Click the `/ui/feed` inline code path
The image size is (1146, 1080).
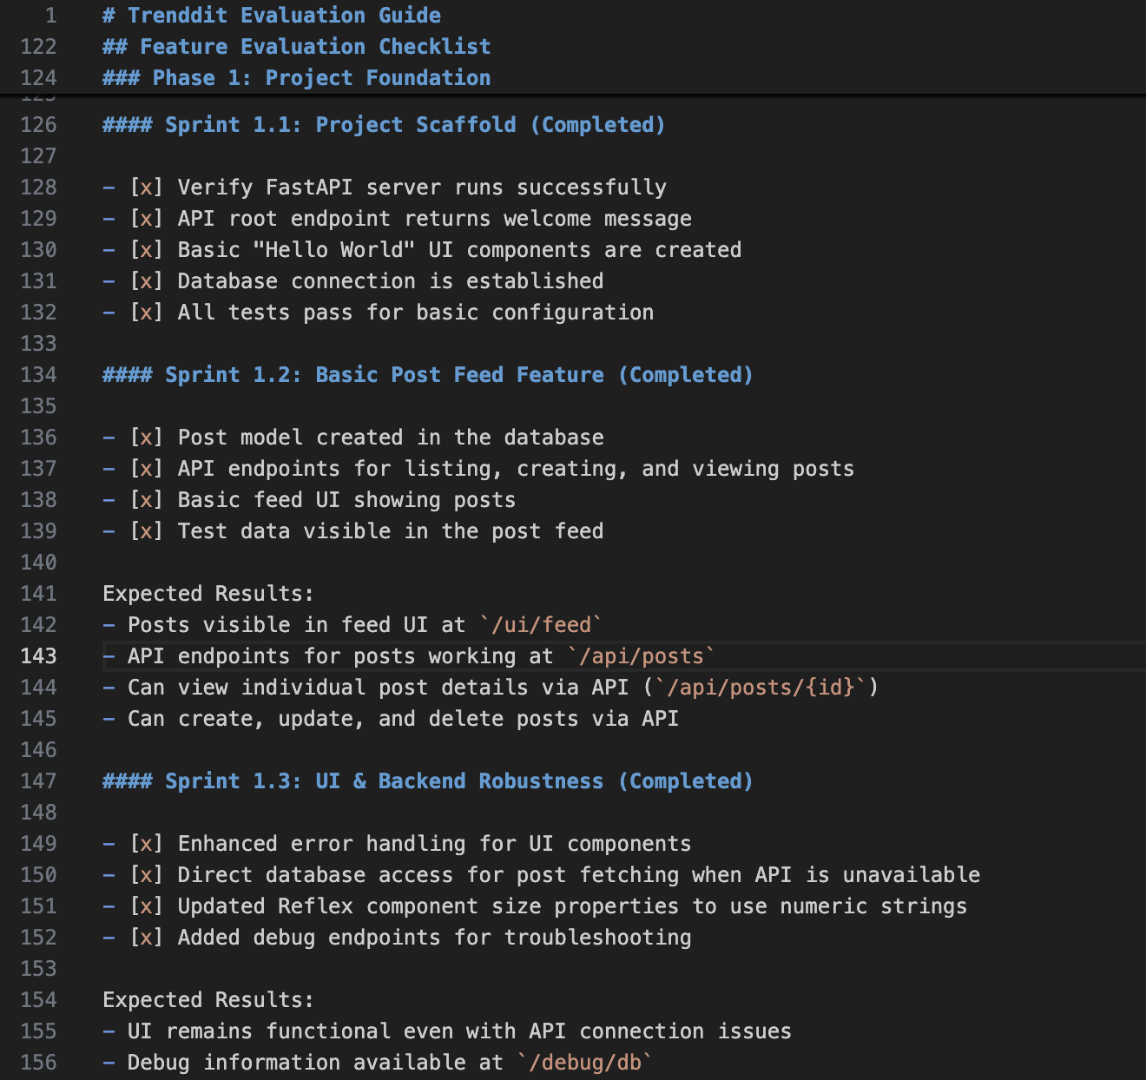tap(541, 625)
